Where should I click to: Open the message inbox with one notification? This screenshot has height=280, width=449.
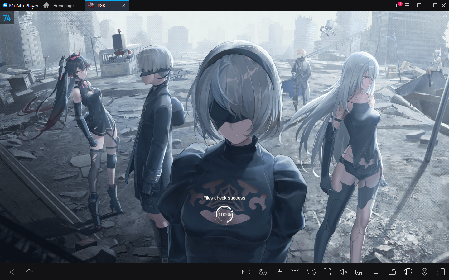398,5
